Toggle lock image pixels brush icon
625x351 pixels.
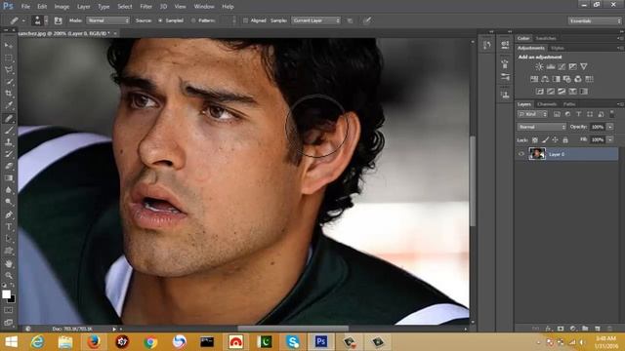pos(545,139)
